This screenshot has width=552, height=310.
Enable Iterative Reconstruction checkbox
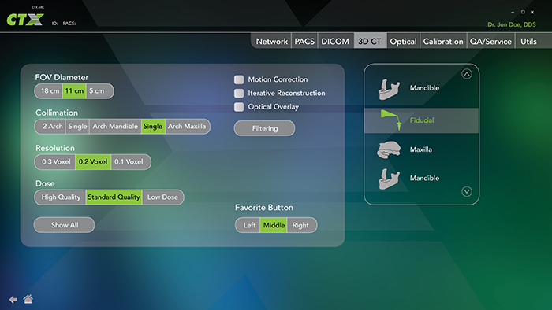pyautogui.click(x=239, y=93)
